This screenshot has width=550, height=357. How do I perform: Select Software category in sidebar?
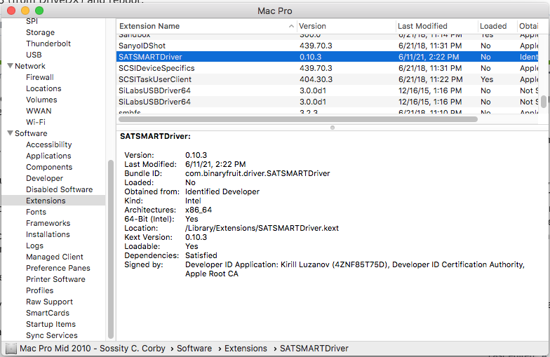click(x=31, y=133)
